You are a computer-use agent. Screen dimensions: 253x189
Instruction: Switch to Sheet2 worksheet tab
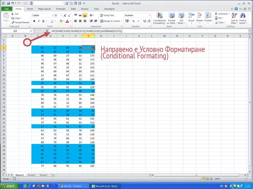click(x=31, y=175)
